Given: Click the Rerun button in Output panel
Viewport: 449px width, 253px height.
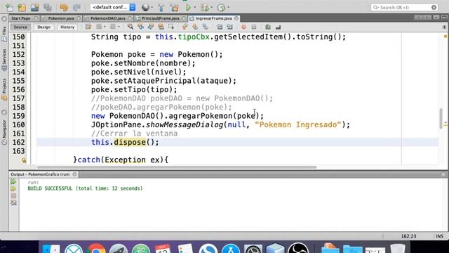Looking at the screenshot, I should click(13, 181).
